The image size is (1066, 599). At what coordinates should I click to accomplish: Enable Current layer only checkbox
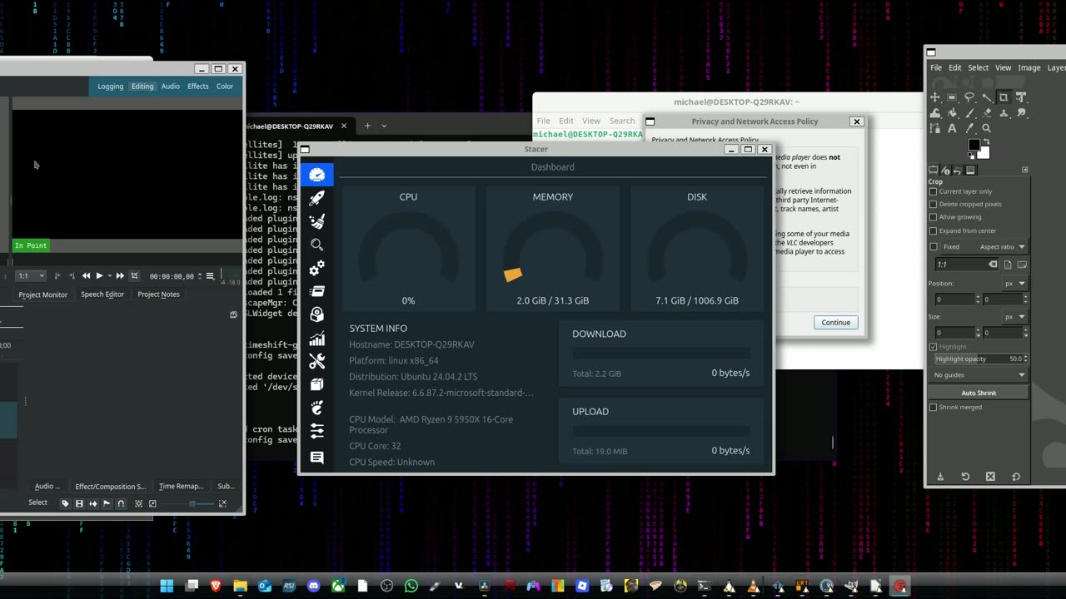[x=933, y=191]
